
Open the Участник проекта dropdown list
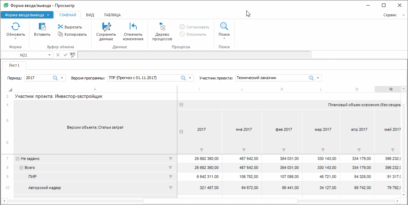318,78
